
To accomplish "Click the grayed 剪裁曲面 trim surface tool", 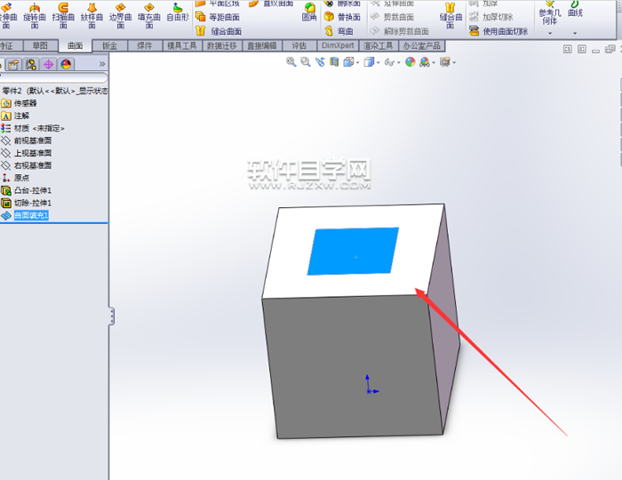I will click(x=392, y=17).
